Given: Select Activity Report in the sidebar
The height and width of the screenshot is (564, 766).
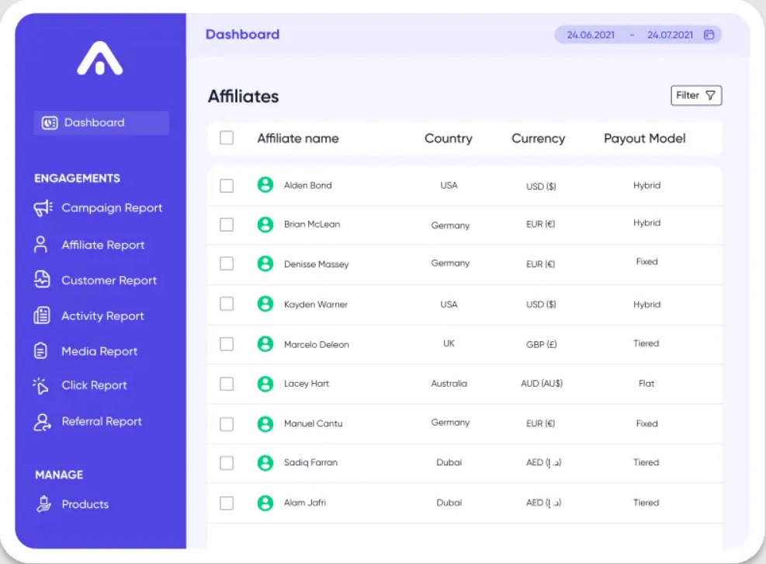Looking at the screenshot, I should (x=89, y=316).
